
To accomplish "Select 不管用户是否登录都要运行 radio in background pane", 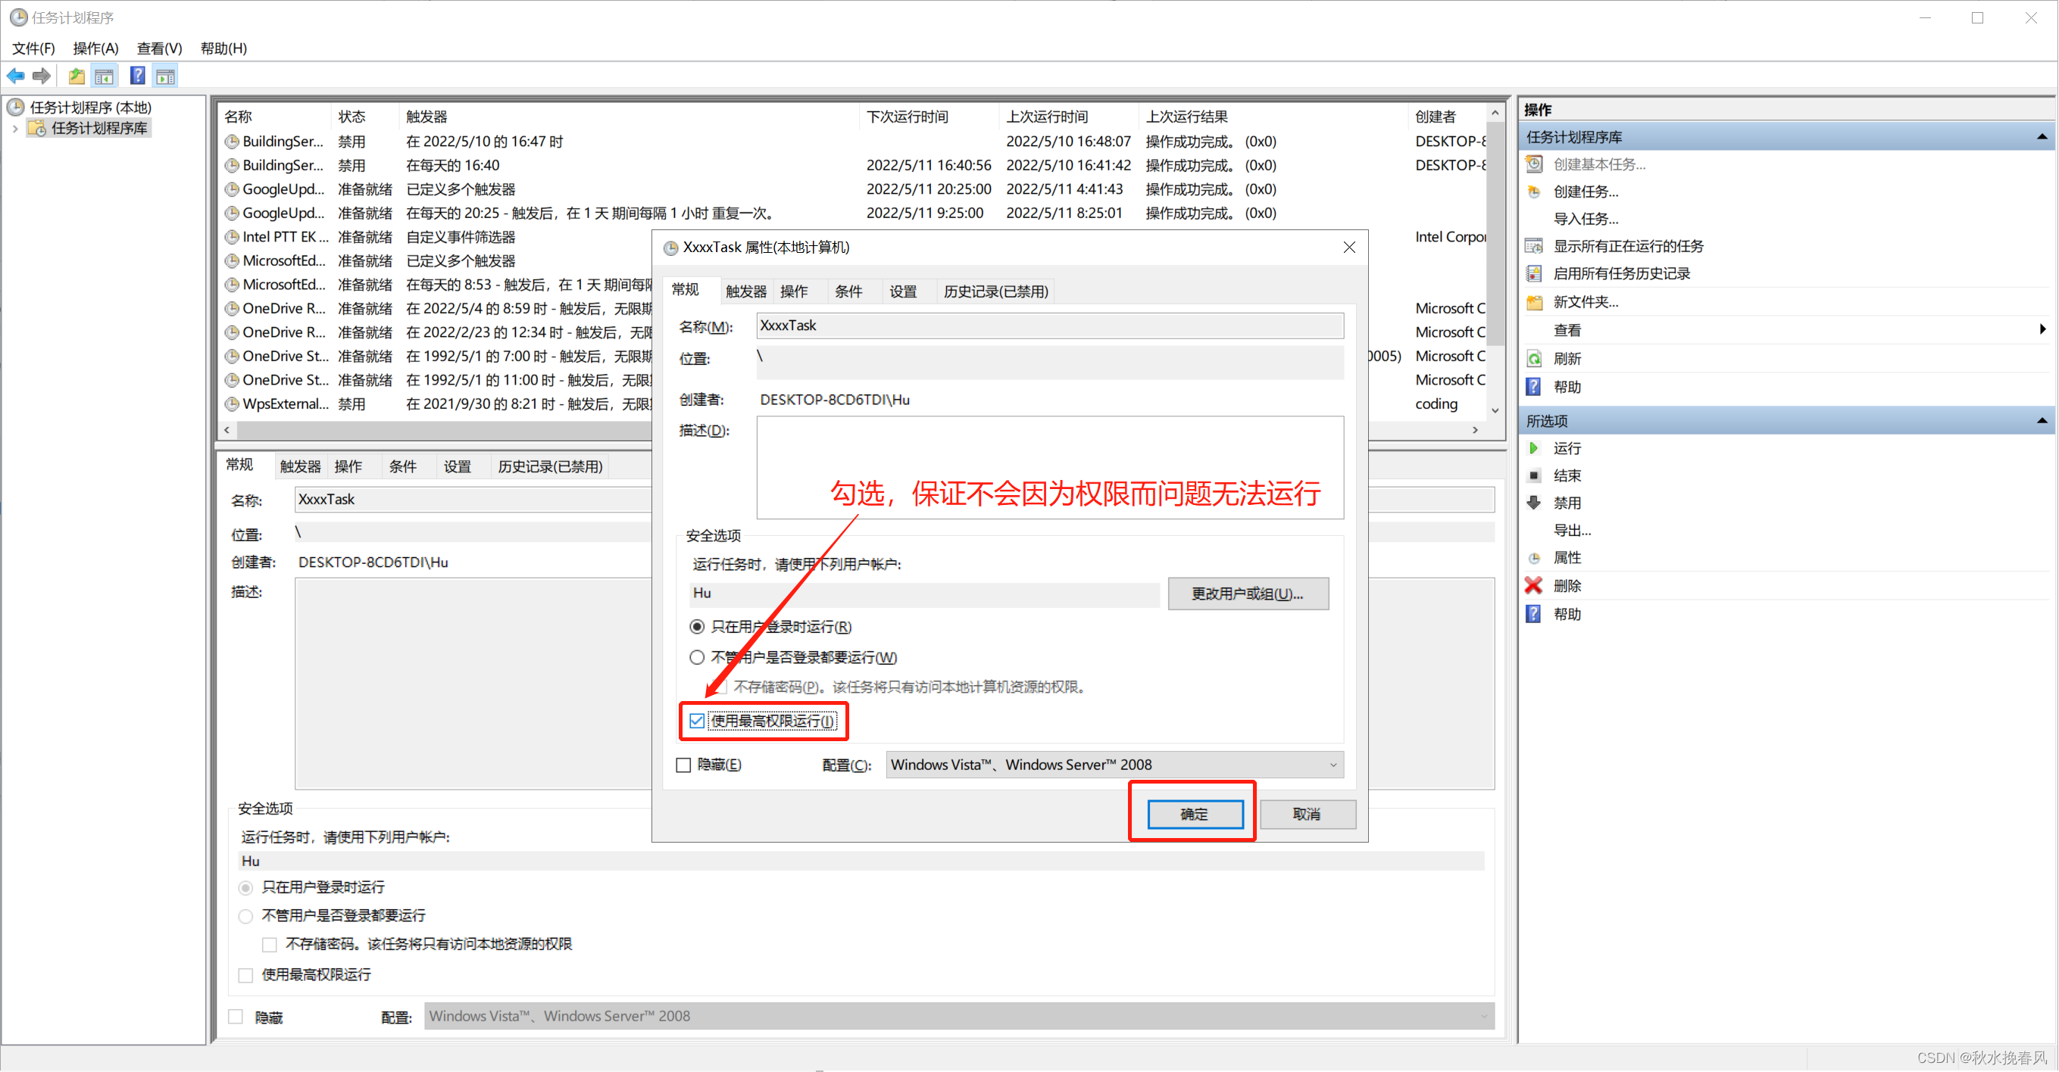I will (x=246, y=916).
